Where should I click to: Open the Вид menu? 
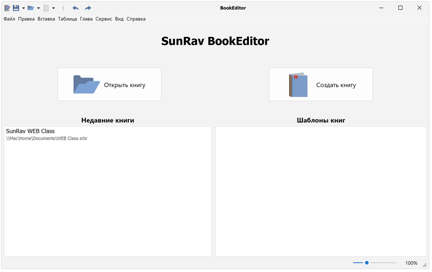[119, 19]
